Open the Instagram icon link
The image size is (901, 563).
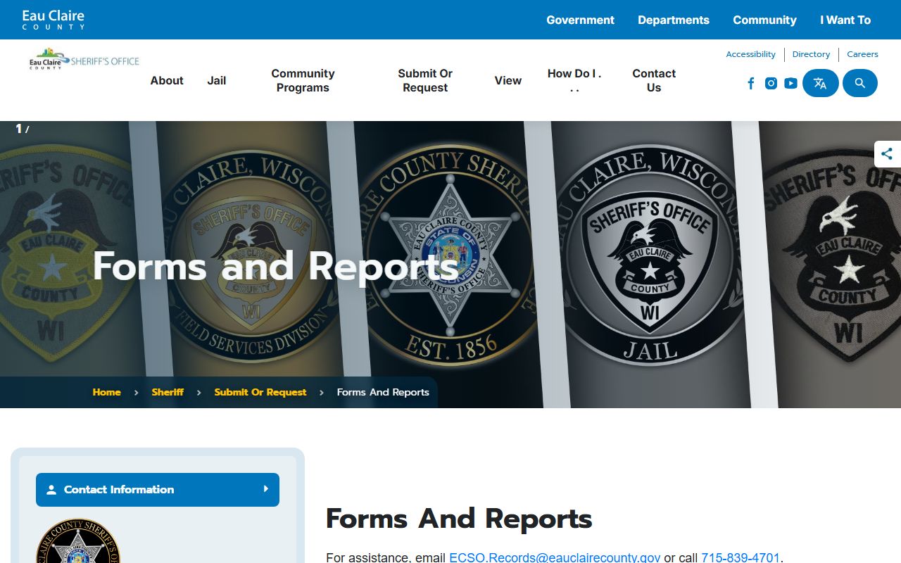771,84
